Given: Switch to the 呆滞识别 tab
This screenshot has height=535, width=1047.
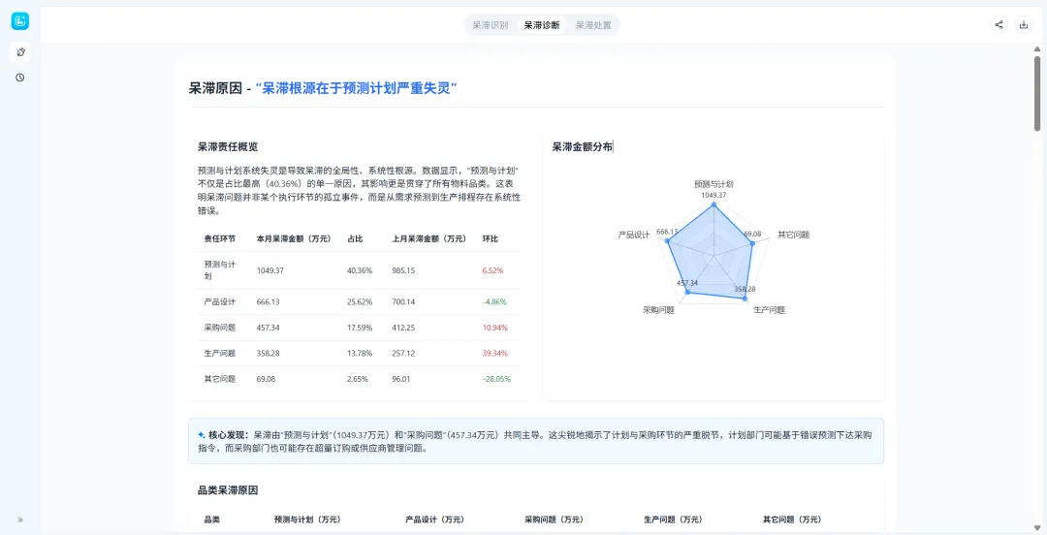Looking at the screenshot, I should (x=490, y=25).
